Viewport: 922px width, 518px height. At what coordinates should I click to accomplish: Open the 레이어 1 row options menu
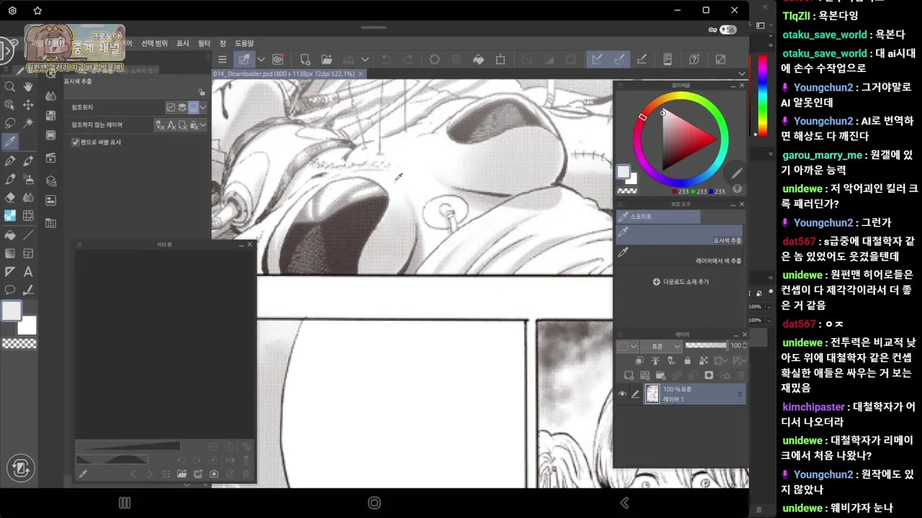[739, 394]
